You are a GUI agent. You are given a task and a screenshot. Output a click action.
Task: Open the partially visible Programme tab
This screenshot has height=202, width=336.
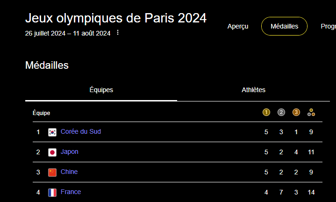[x=328, y=26]
